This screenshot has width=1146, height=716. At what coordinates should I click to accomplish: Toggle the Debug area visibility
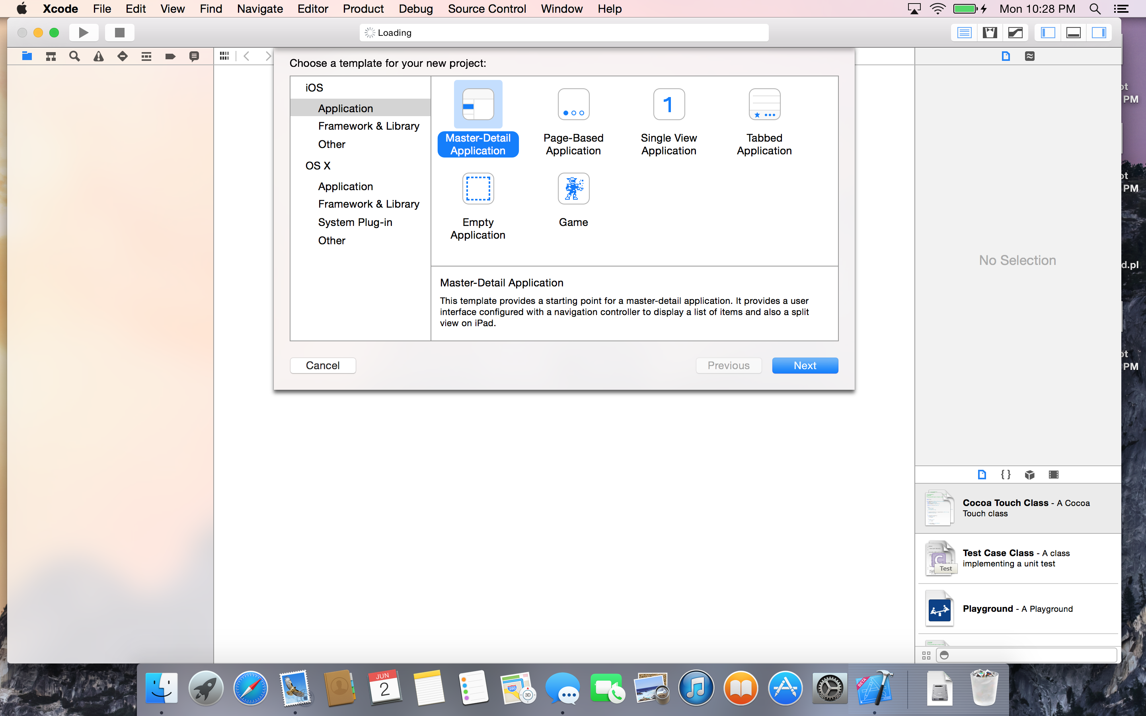1073,33
